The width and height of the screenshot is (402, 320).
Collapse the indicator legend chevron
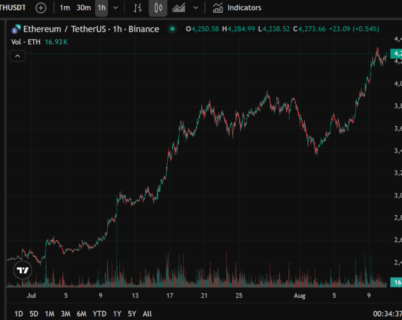[17, 56]
